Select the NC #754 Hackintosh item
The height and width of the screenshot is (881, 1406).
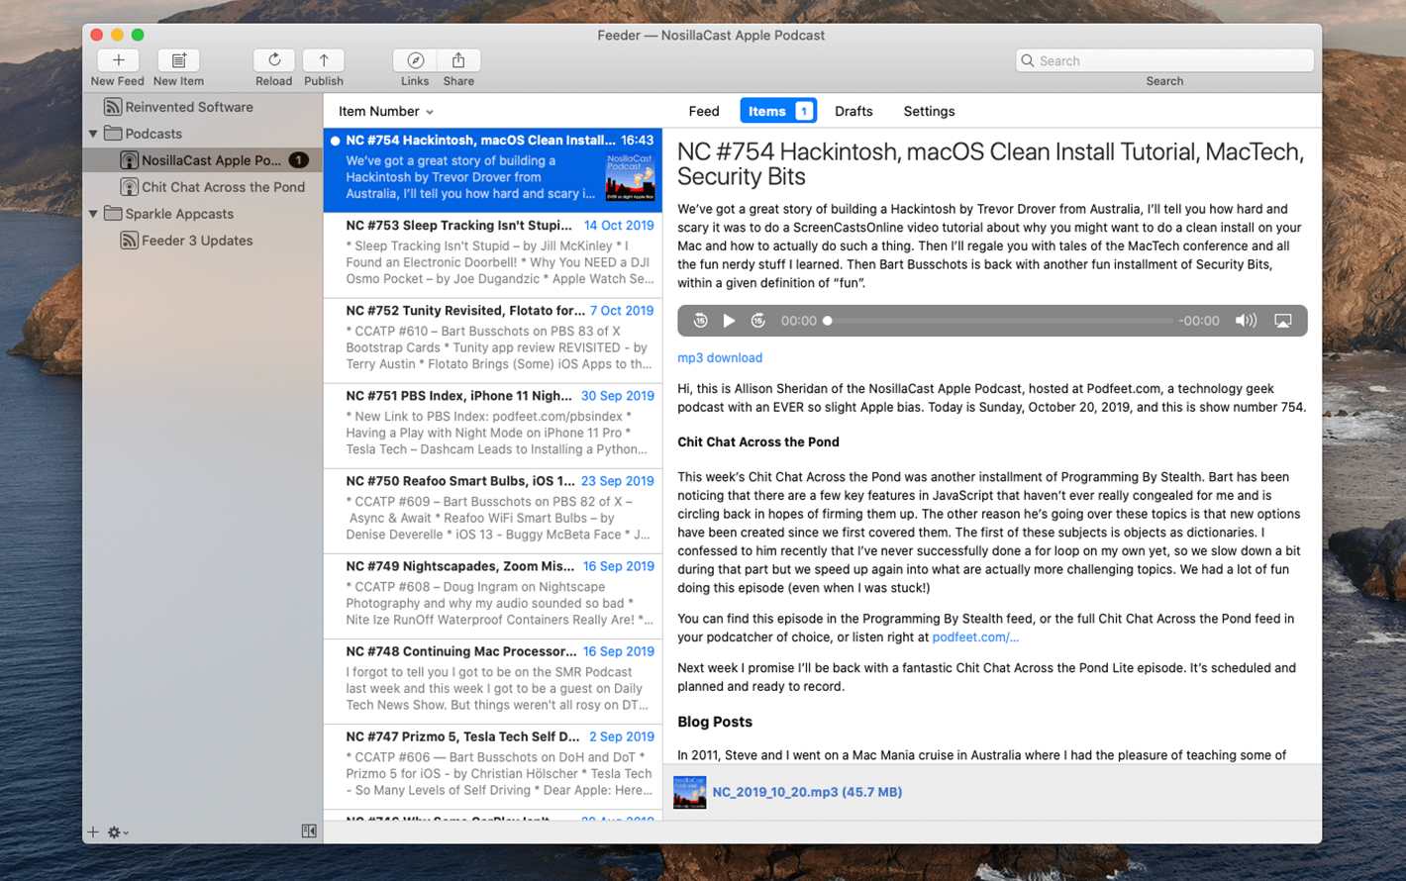click(x=493, y=169)
